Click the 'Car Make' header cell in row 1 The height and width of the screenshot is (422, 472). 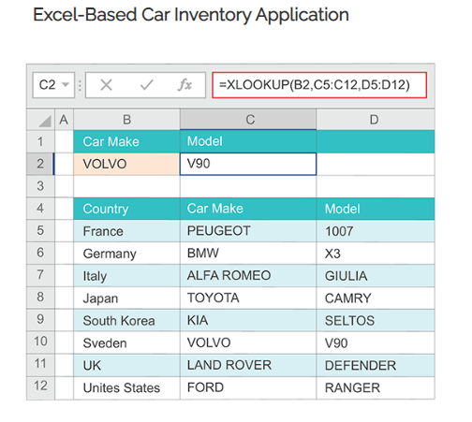click(126, 141)
